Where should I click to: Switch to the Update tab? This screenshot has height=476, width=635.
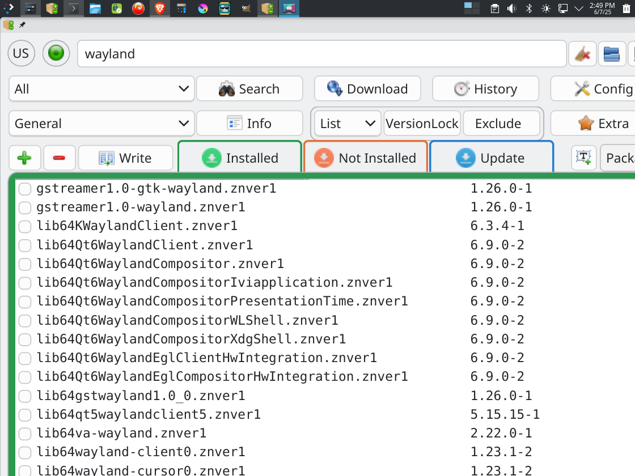tap(491, 158)
